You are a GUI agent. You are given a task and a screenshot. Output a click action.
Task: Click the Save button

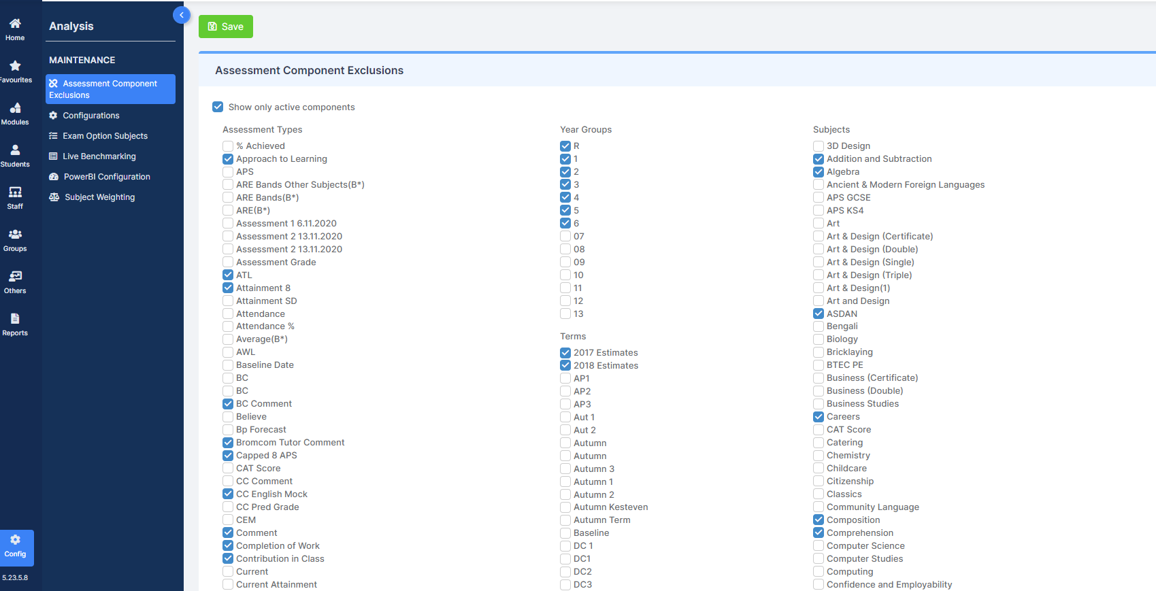point(226,27)
